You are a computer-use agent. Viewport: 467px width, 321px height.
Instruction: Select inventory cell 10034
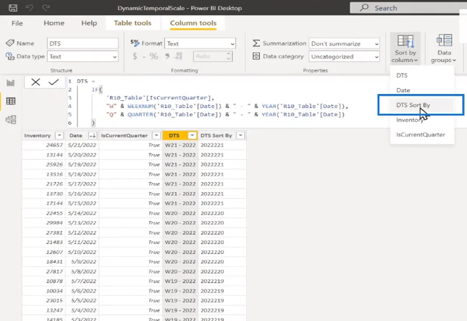point(43,291)
